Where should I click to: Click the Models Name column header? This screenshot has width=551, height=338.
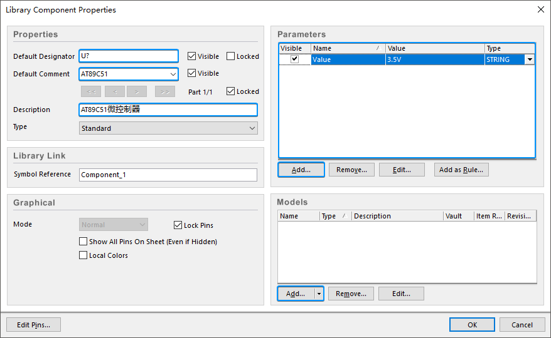pyautogui.click(x=298, y=216)
